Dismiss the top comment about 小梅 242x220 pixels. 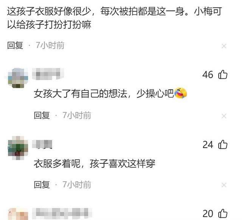click(224, 46)
